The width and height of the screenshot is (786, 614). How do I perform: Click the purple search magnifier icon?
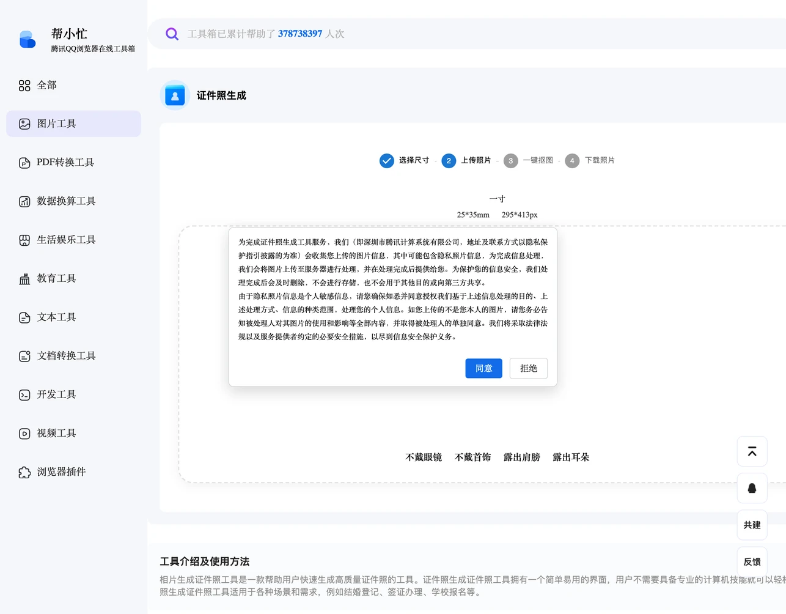(x=172, y=34)
